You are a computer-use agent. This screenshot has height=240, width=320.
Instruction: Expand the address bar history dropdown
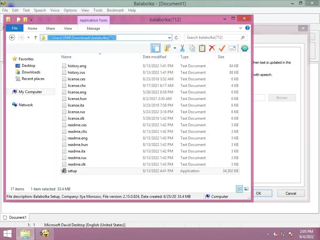coord(169,37)
